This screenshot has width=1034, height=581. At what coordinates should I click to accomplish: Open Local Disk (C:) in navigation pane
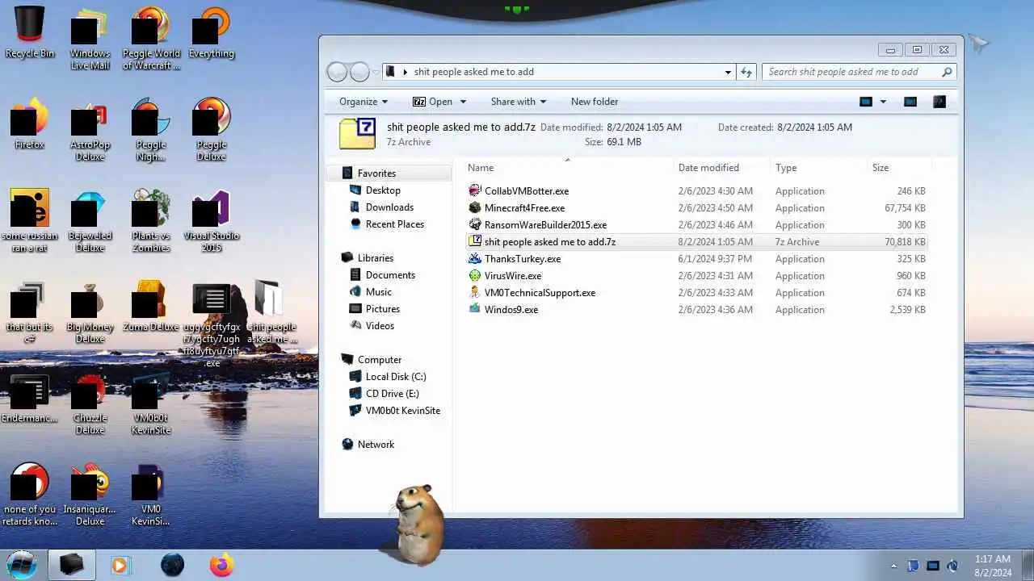tap(395, 377)
